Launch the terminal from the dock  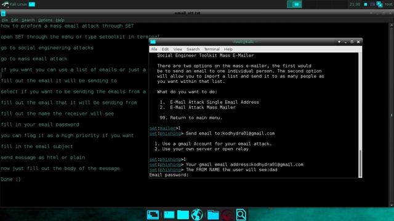pyautogui.click(x=169, y=215)
